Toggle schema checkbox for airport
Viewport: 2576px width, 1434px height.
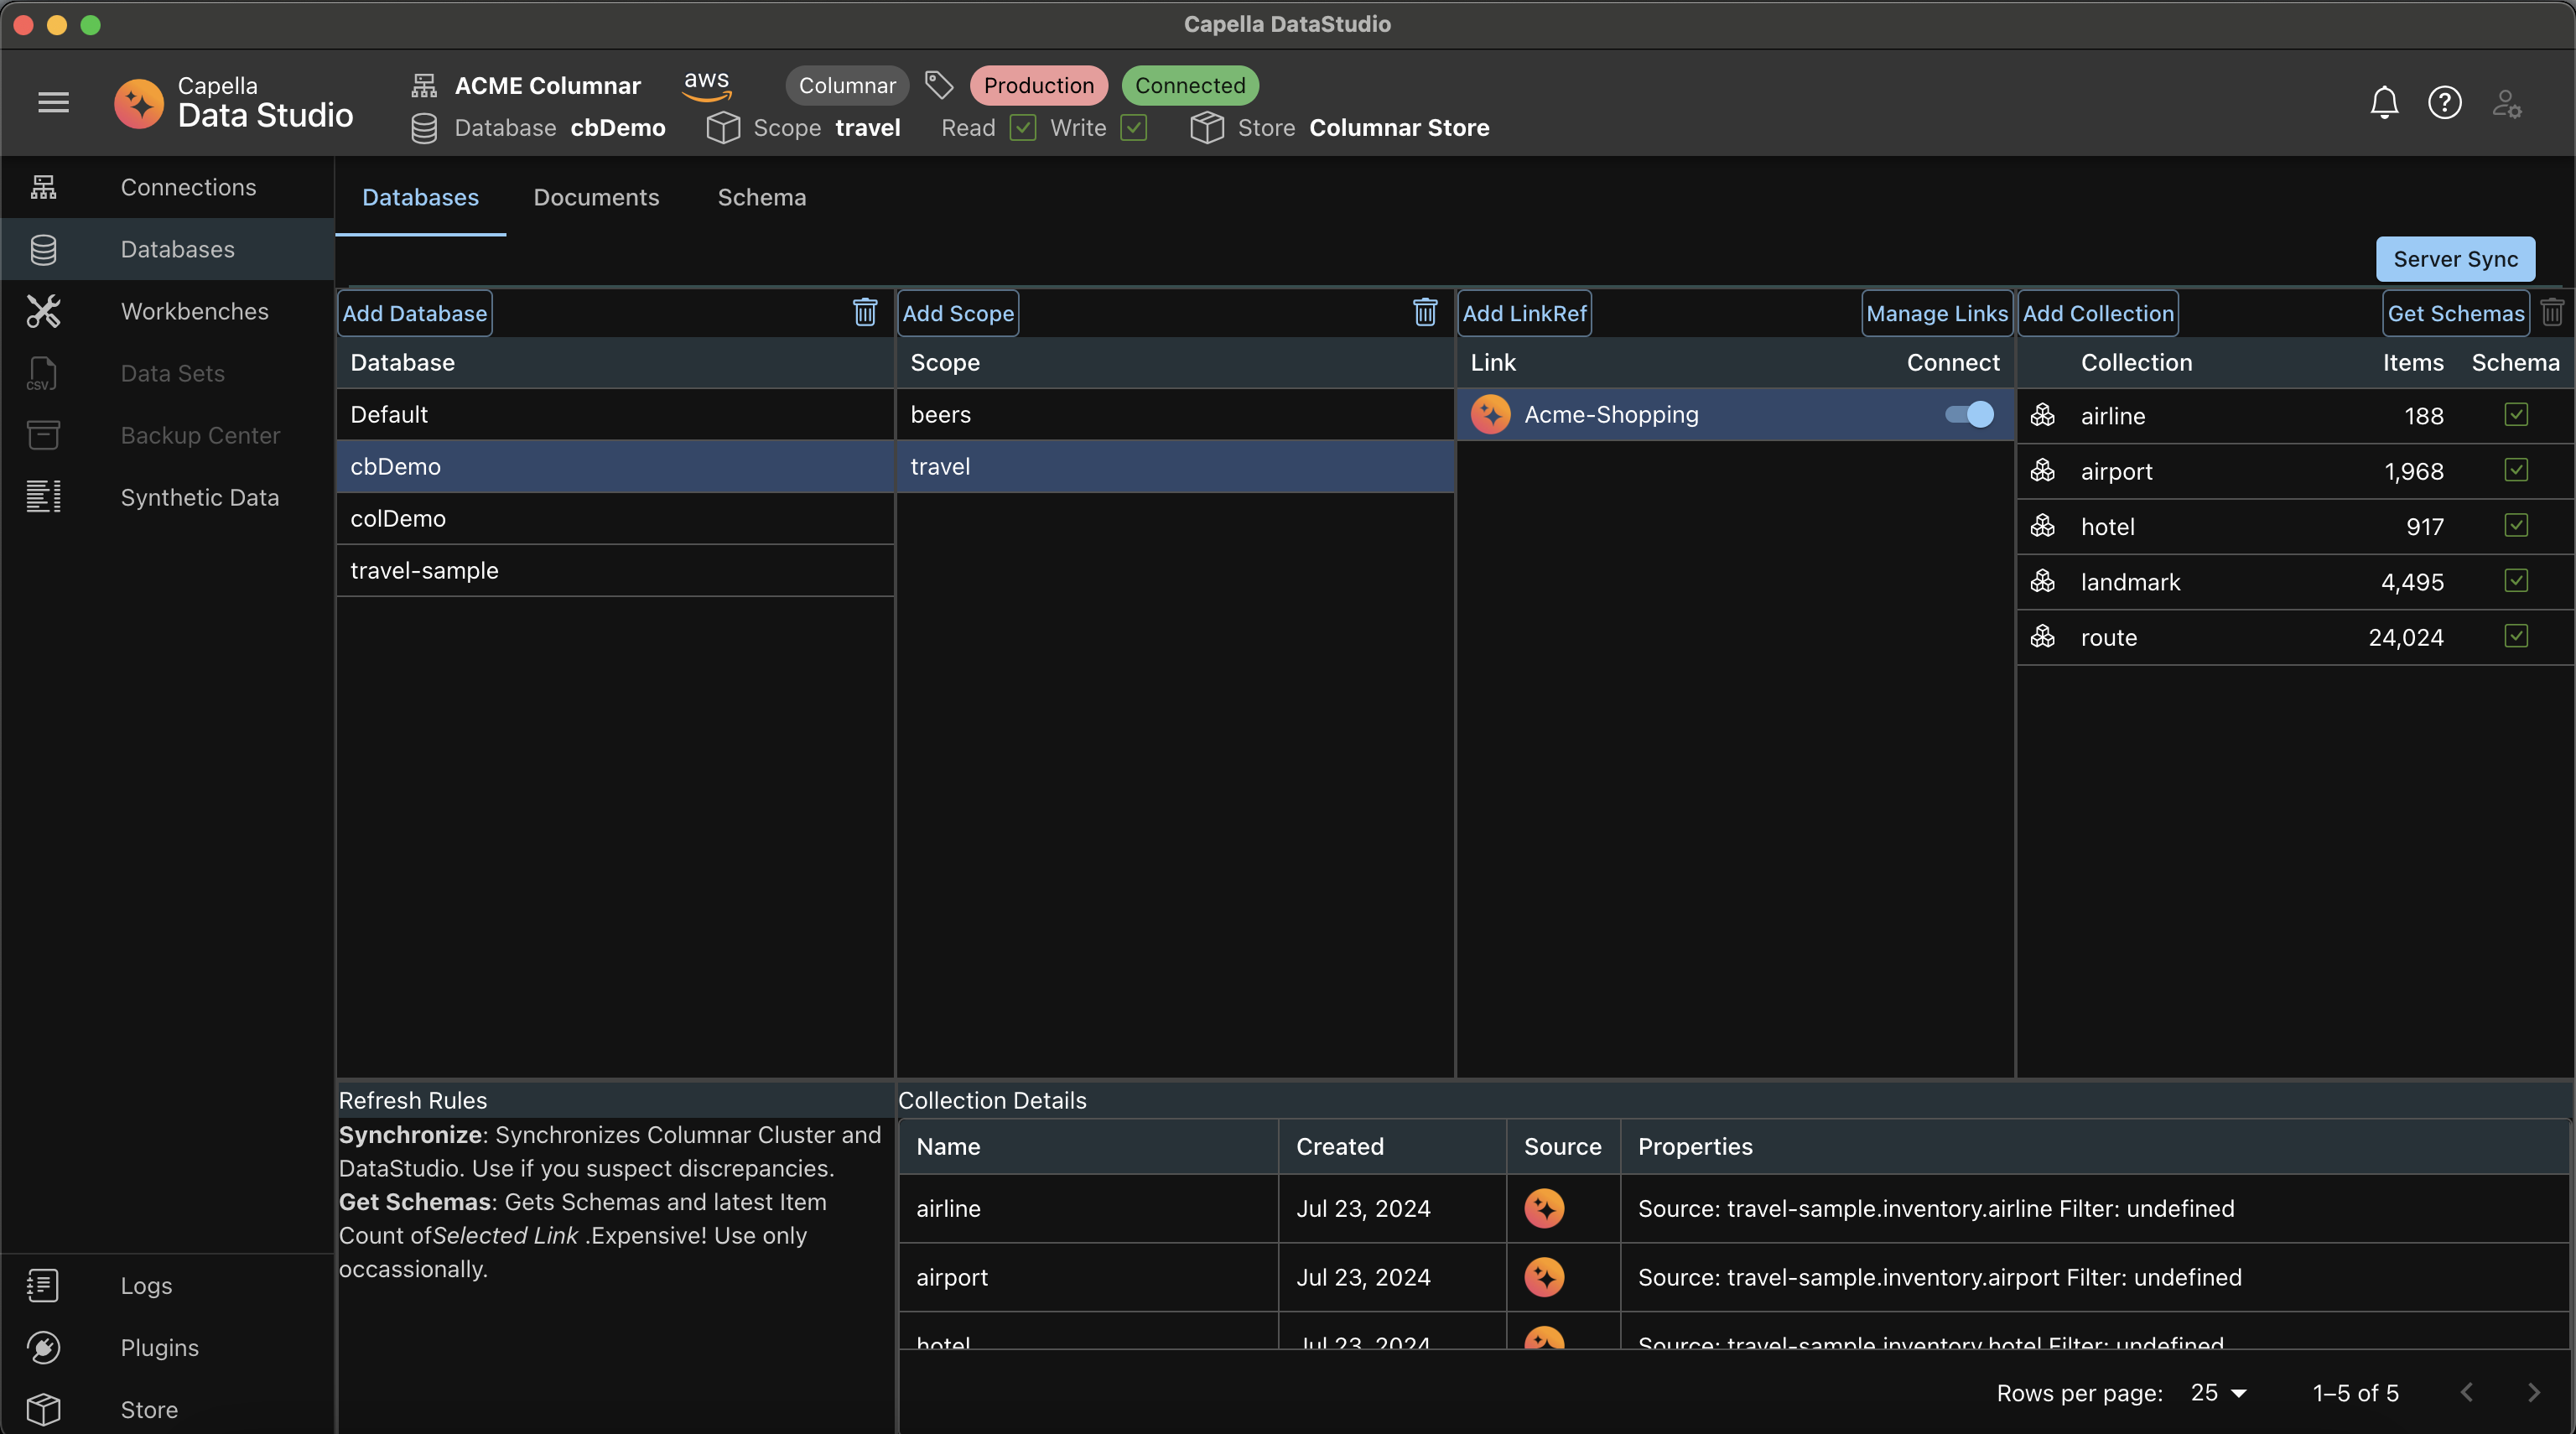pyautogui.click(x=2516, y=470)
